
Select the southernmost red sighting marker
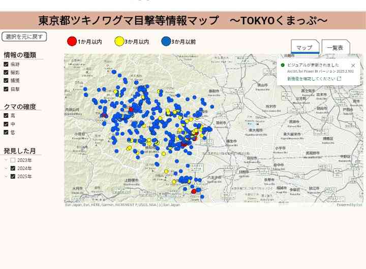(x=194, y=191)
